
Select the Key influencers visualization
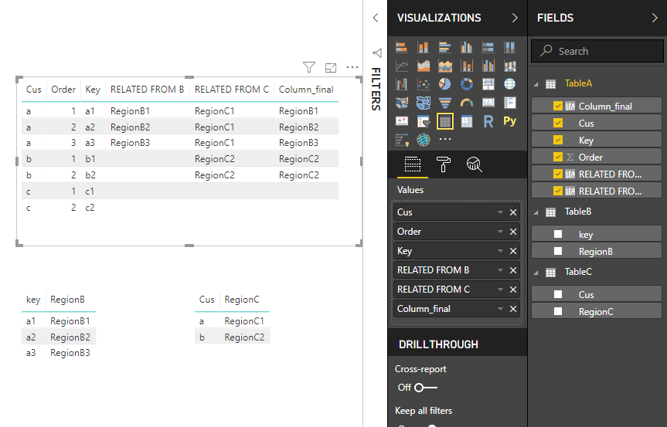(402, 140)
